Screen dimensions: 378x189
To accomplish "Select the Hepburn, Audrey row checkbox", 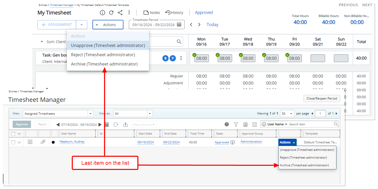I will 13,142.
